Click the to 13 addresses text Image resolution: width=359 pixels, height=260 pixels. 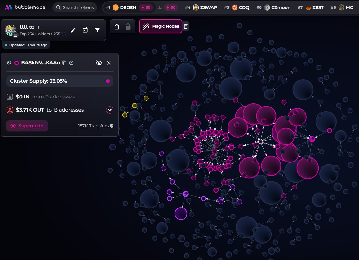point(65,110)
